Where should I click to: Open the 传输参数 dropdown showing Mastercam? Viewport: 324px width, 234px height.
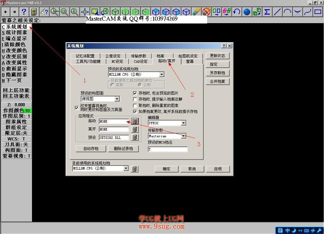(x=183, y=136)
